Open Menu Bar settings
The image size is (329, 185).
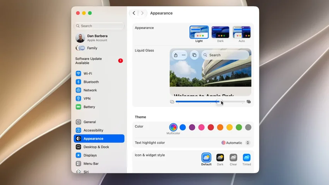click(99, 164)
